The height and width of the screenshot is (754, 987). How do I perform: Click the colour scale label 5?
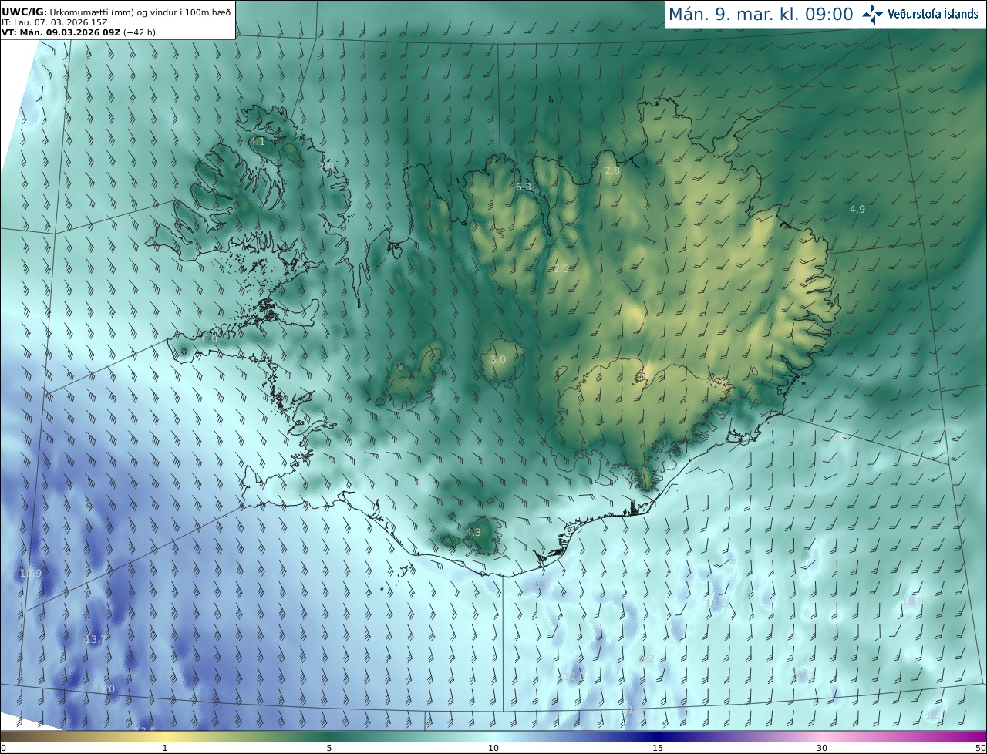[329, 749]
